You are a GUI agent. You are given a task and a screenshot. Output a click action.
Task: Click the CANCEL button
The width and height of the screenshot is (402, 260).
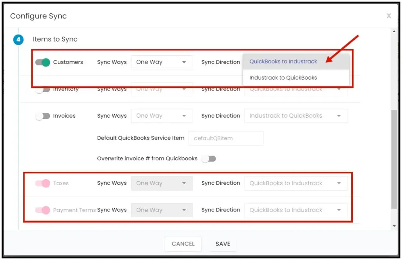[183, 244]
